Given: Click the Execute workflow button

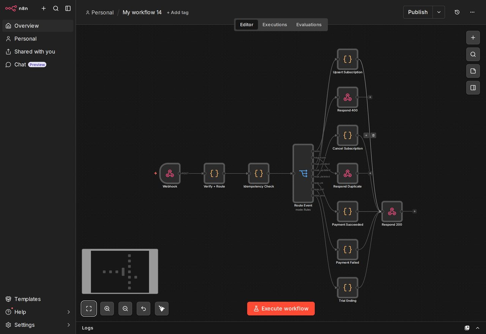Looking at the screenshot, I should pyautogui.click(x=281, y=309).
